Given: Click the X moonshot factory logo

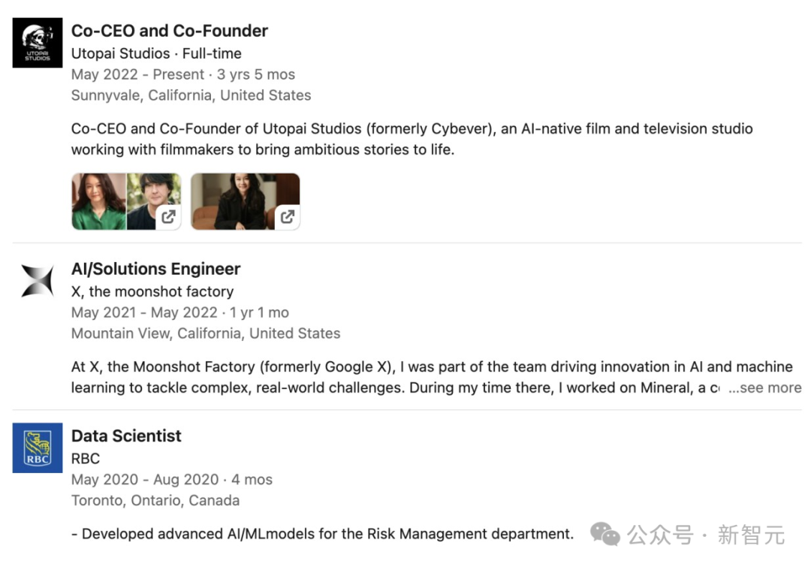Looking at the screenshot, I should 37,281.
